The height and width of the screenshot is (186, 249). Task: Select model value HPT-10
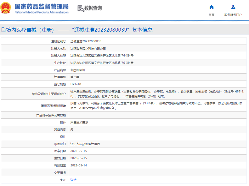[x=76, y=84]
